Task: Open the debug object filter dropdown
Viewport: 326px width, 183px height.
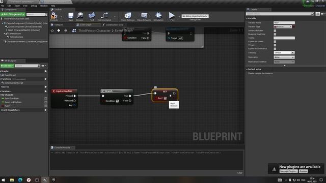Action: 195,16
